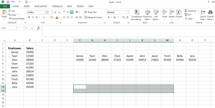Click the Cut scissors icon
The width and height of the screenshot is (215, 108).
click(10, 11)
